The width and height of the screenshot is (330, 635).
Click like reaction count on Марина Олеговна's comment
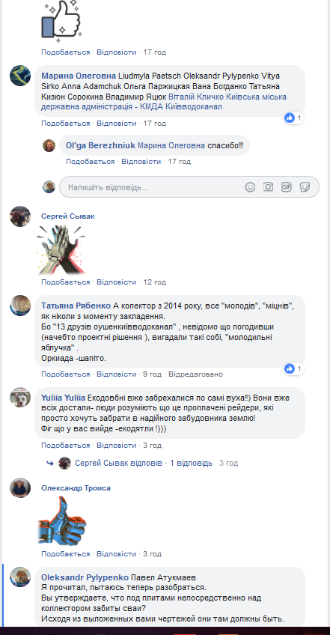(293, 118)
